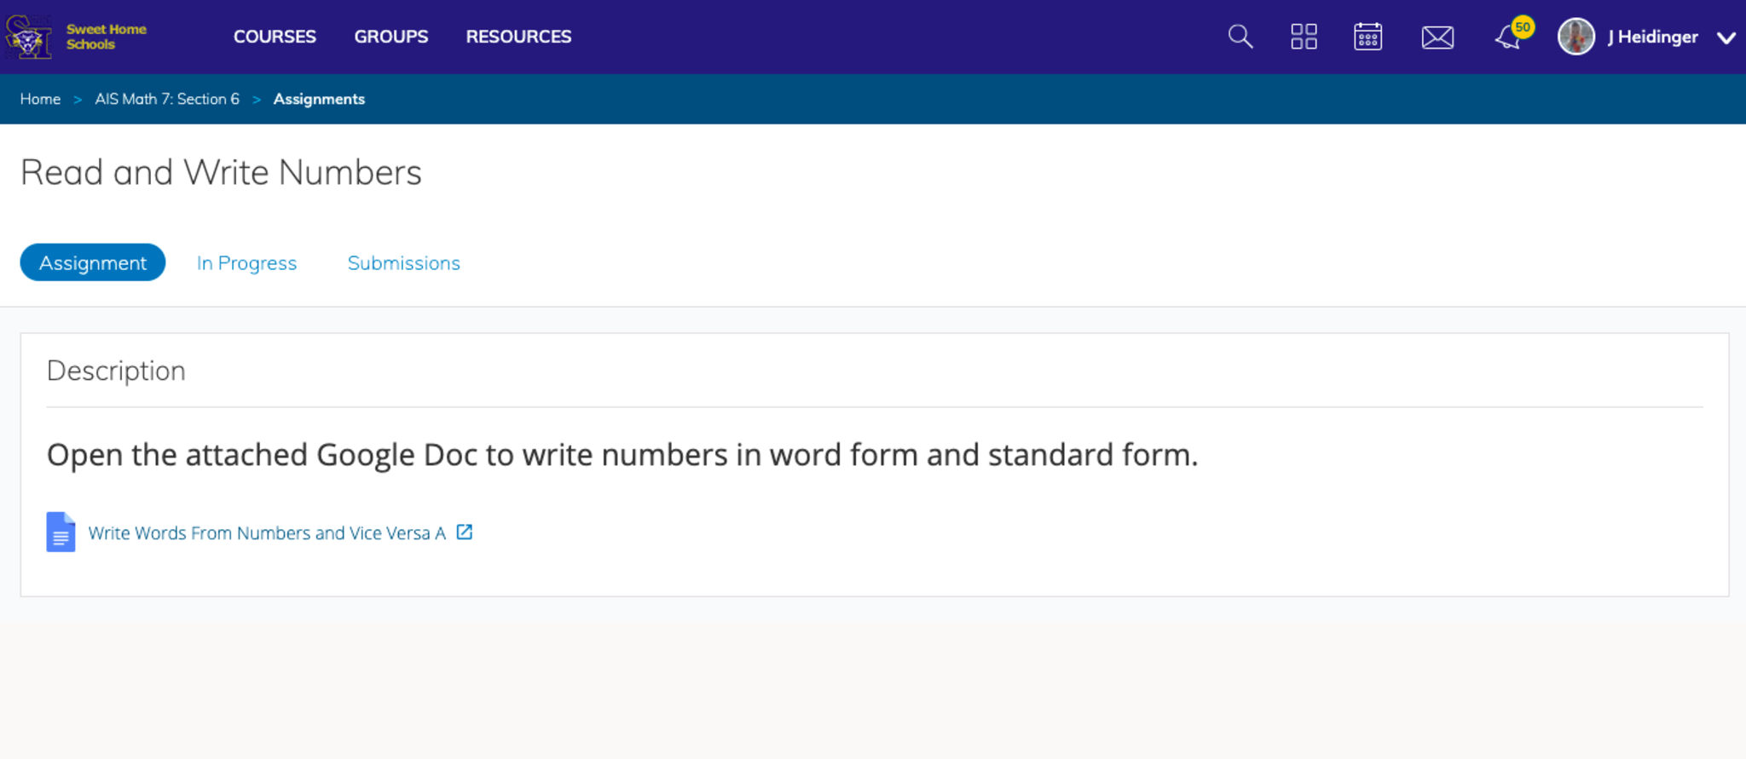
Task: Switch to the In Progress tab
Action: pos(246,263)
